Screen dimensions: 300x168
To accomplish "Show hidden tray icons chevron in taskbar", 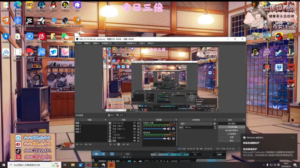I will coord(264,165).
